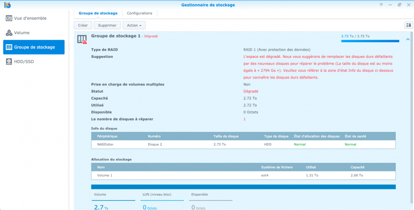Viewport: 414px width, 210px height.
Task: Open the Action dropdown menu
Action: [134, 25]
